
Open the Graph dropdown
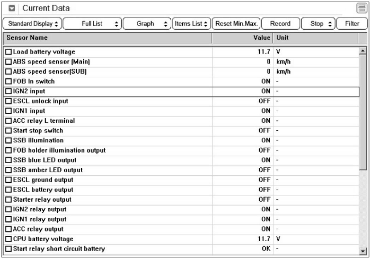tap(147, 24)
